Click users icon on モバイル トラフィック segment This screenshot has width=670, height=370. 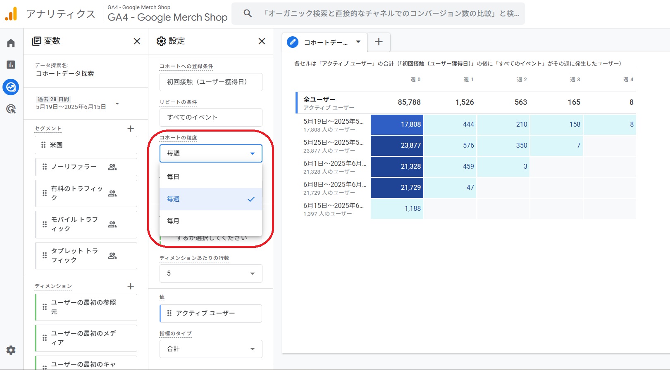(x=112, y=224)
